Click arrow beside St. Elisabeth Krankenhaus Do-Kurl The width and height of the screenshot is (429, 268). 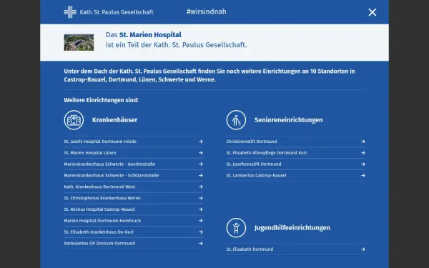tap(200, 232)
